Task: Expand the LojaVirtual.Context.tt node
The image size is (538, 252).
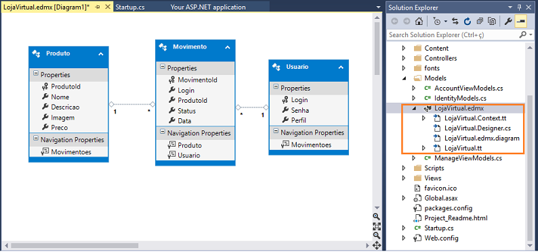Action: pyautogui.click(x=423, y=118)
